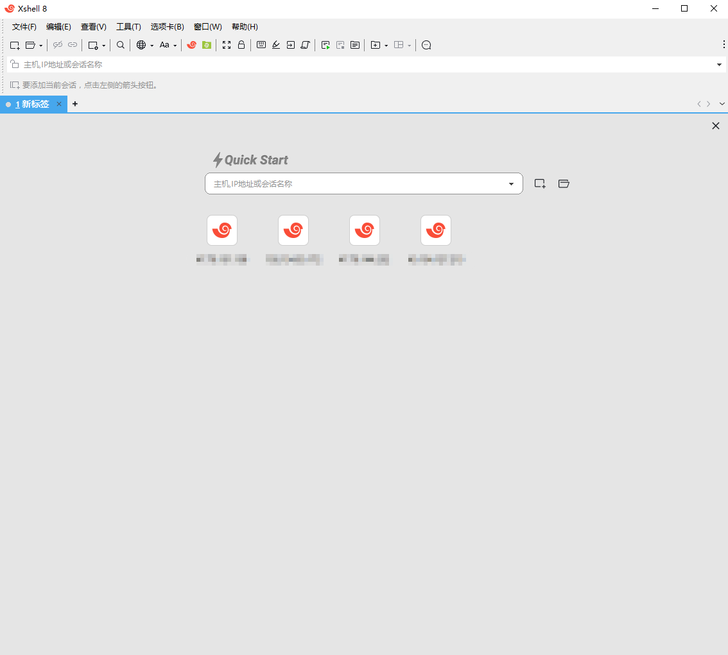Expand the globe encoding dropdown arrow
The image size is (728, 655).
[x=152, y=46]
